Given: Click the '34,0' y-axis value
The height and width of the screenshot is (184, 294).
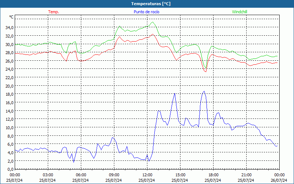Looking at the screenshot, I should 10,28.
